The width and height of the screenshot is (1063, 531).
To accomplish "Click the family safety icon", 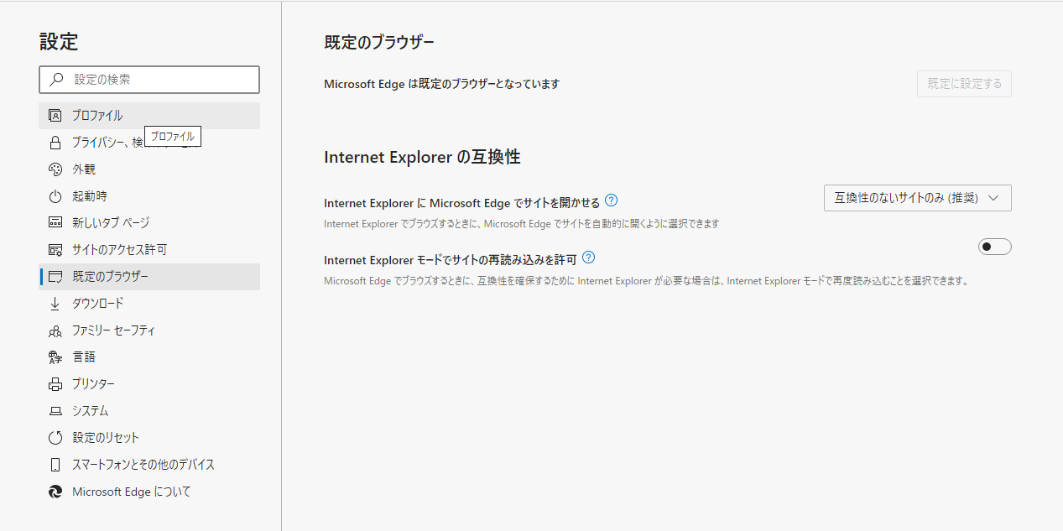I will (55, 331).
